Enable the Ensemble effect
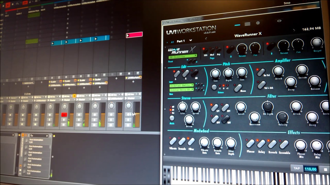Image resolution: width=330 pixels, height=185 pixels. coord(284,144)
